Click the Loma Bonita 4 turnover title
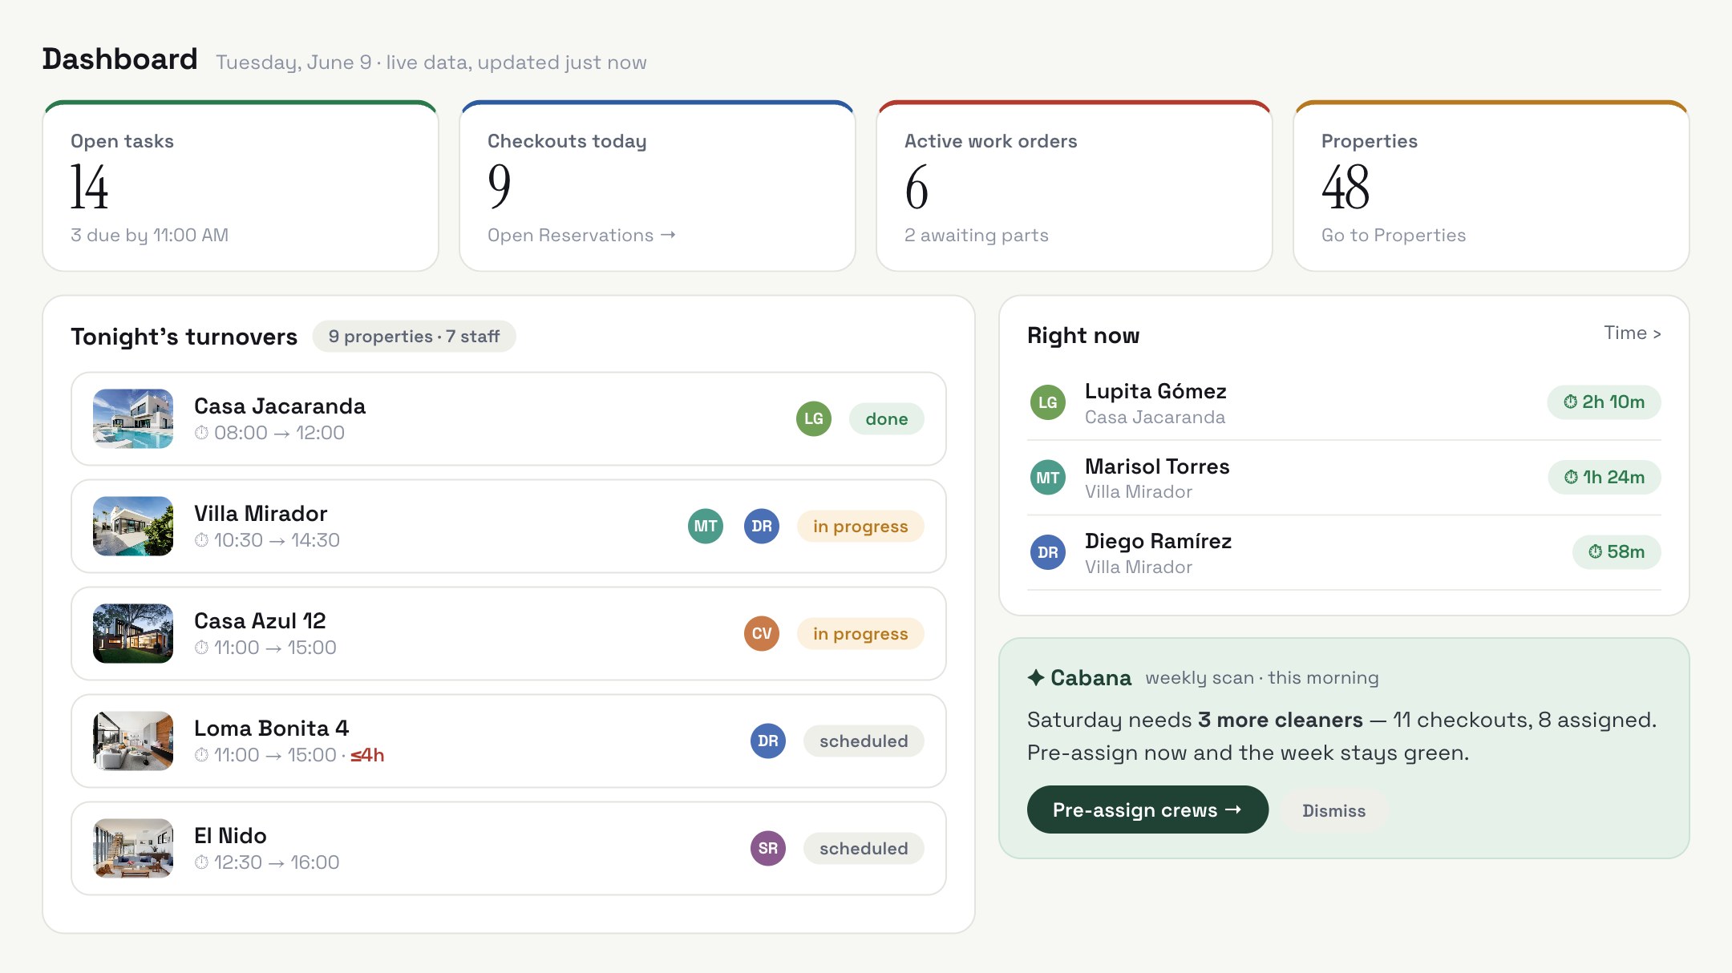 (x=272, y=728)
